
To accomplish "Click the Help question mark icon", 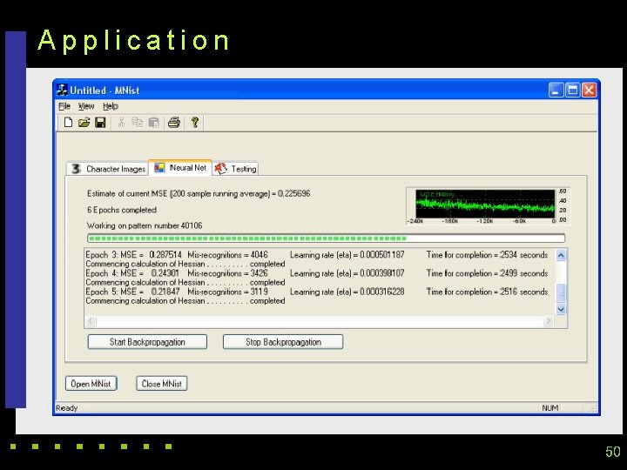I will point(195,123).
